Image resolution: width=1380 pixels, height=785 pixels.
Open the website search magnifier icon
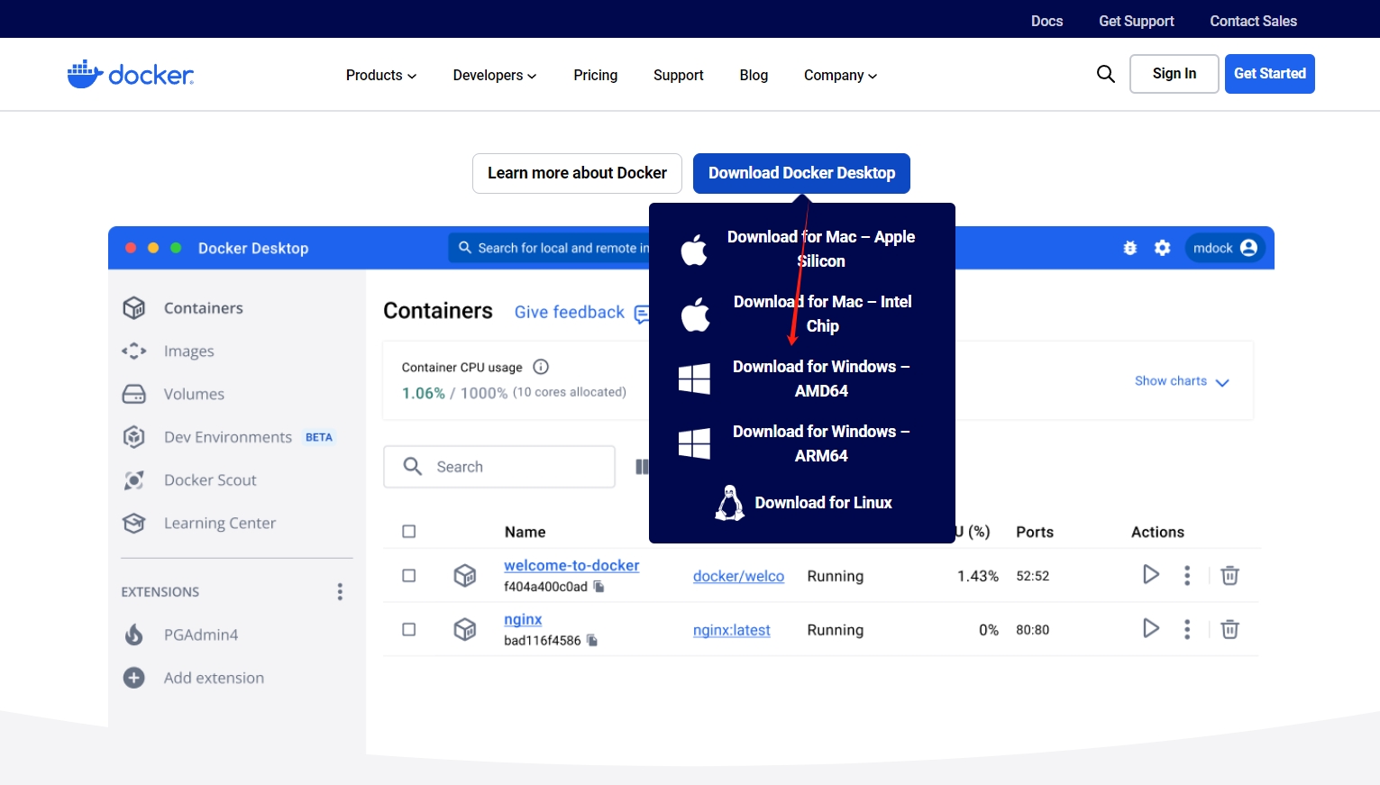tap(1106, 74)
